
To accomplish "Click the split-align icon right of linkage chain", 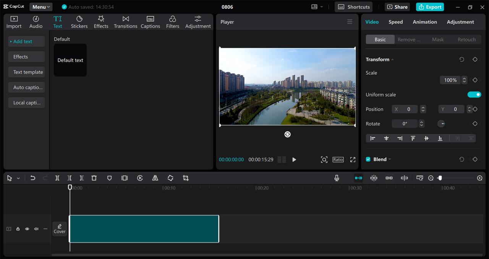I will click(404, 178).
